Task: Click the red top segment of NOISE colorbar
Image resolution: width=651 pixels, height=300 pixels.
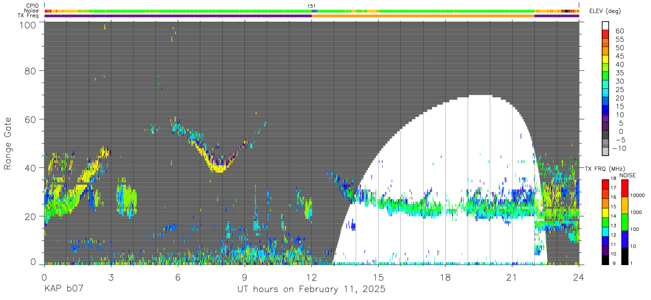Action: coord(624,188)
